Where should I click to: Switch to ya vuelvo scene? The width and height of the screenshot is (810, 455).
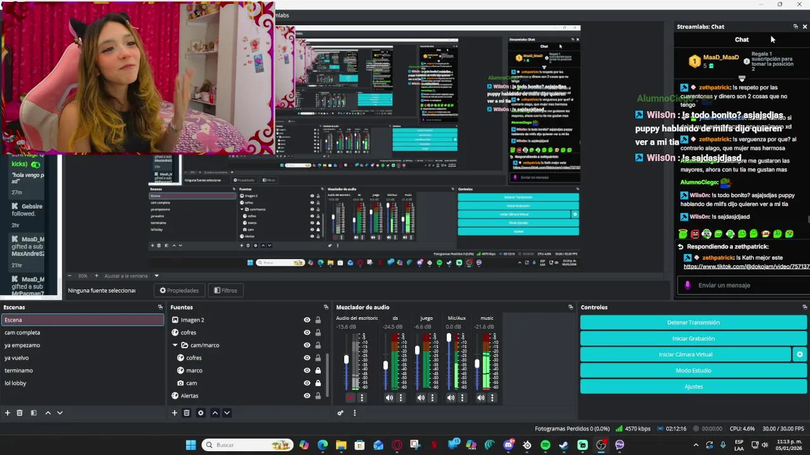82,358
